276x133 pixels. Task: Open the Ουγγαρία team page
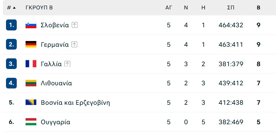tap(56, 122)
